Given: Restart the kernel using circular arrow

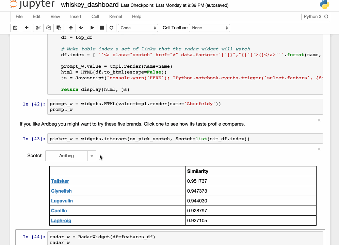Looking at the screenshot, I should 111,28.
